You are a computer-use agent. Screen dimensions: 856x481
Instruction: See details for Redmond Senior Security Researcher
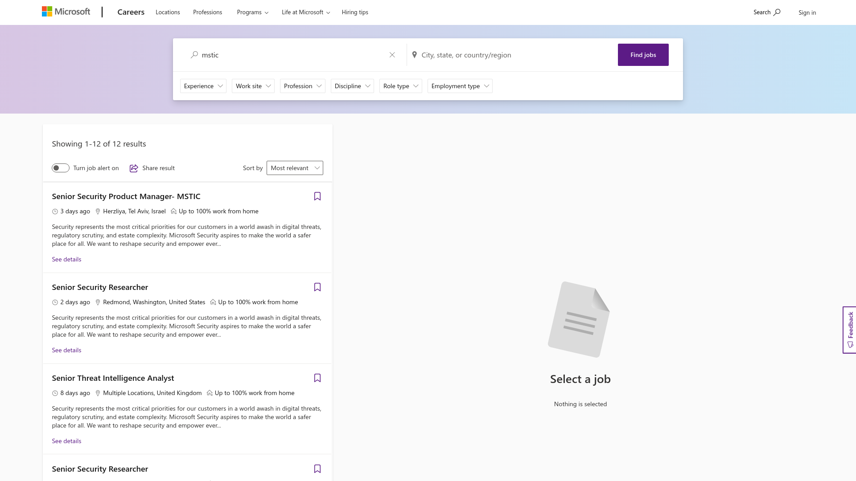click(66, 350)
